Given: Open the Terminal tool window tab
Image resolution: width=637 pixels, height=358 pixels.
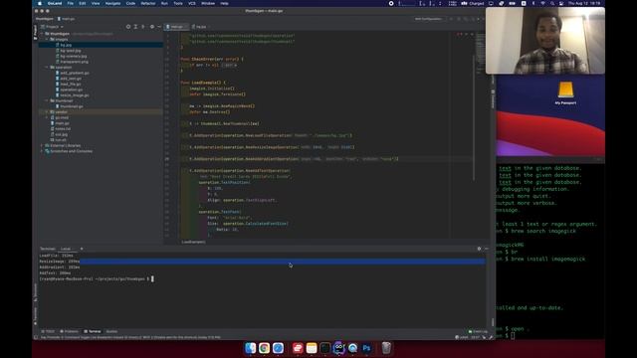Looking at the screenshot, I should coord(93,331).
